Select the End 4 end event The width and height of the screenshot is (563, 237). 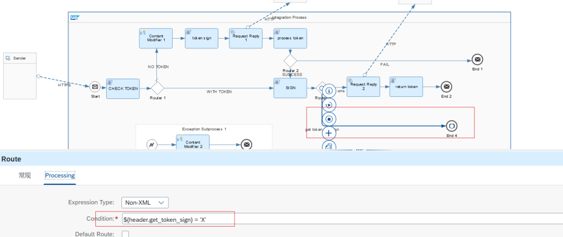(451, 126)
